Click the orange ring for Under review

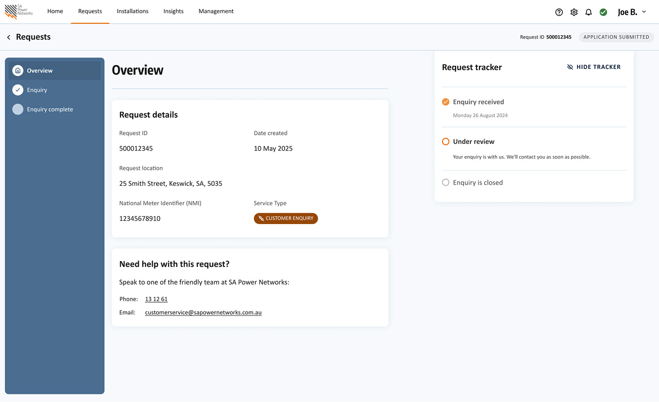point(445,141)
